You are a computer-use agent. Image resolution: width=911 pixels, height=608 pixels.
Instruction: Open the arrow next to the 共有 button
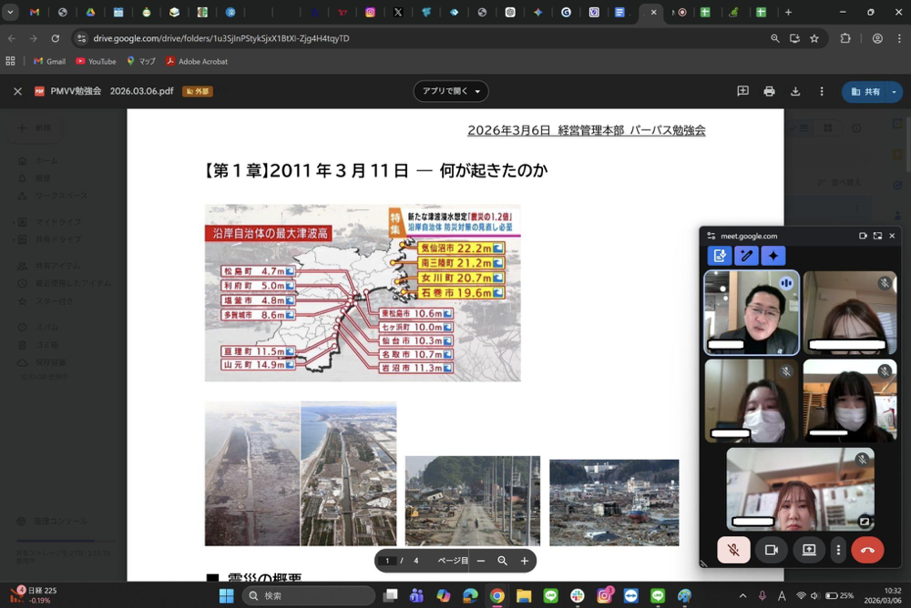tap(894, 91)
